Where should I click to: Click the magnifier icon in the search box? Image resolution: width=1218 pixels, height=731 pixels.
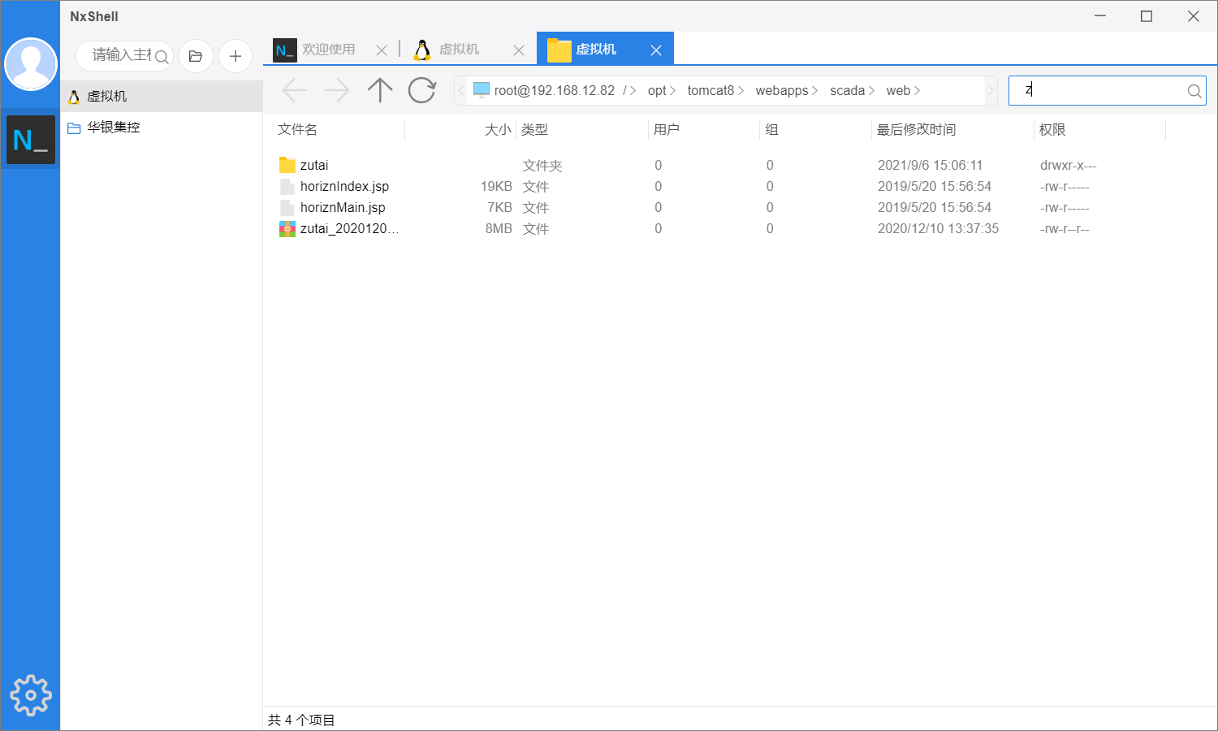pos(1194,91)
